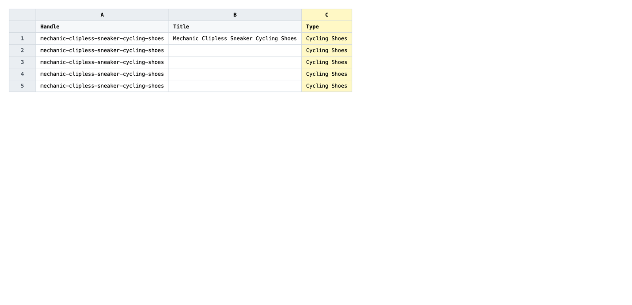Click the Handle cell in row 5

[102, 86]
